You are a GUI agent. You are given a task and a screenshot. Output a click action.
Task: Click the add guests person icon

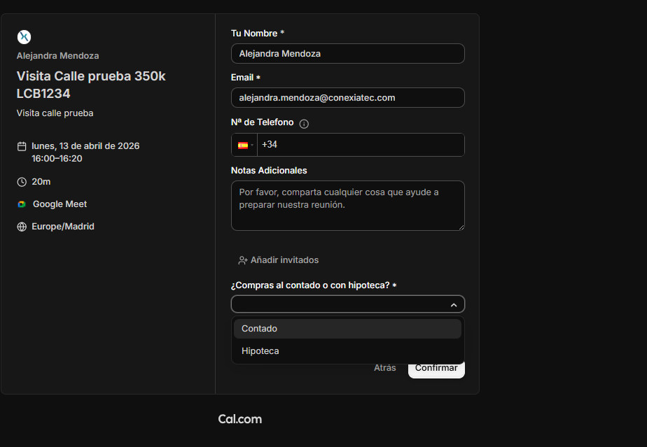pyautogui.click(x=243, y=260)
